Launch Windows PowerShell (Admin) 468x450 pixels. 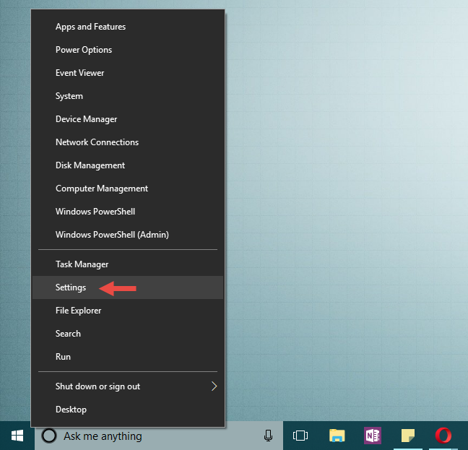coord(112,235)
